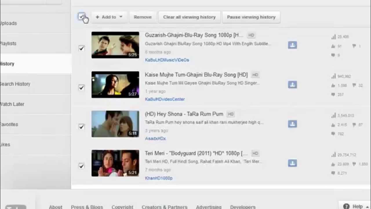Image resolution: width=371 pixels, height=209 pixels.
Task: Open channel KhanHD1080p link
Action: pyautogui.click(x=159, y=178)
